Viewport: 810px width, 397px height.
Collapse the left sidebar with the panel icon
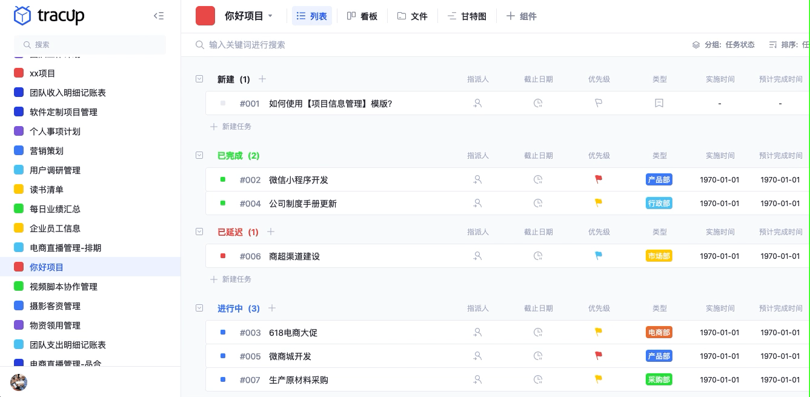click(x=159, y=16)
